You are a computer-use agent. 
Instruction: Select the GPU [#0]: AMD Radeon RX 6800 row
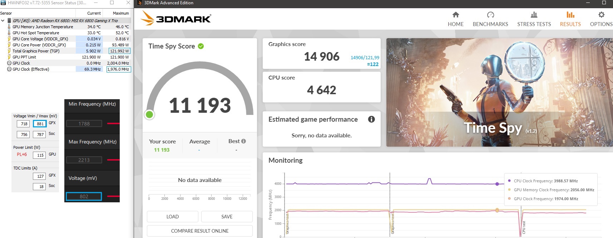[65, 20]
